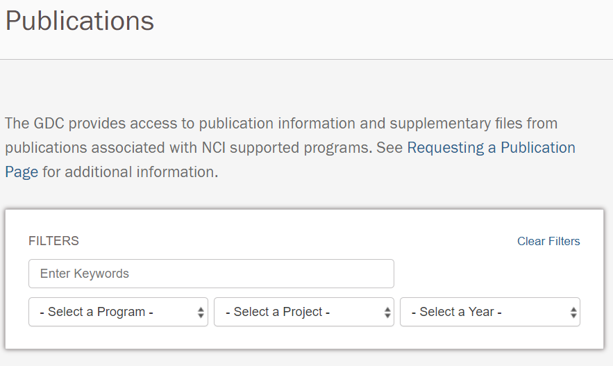Screen dimensions: 613x366
Task: Click the Clear Filters link
Action: 548,242
